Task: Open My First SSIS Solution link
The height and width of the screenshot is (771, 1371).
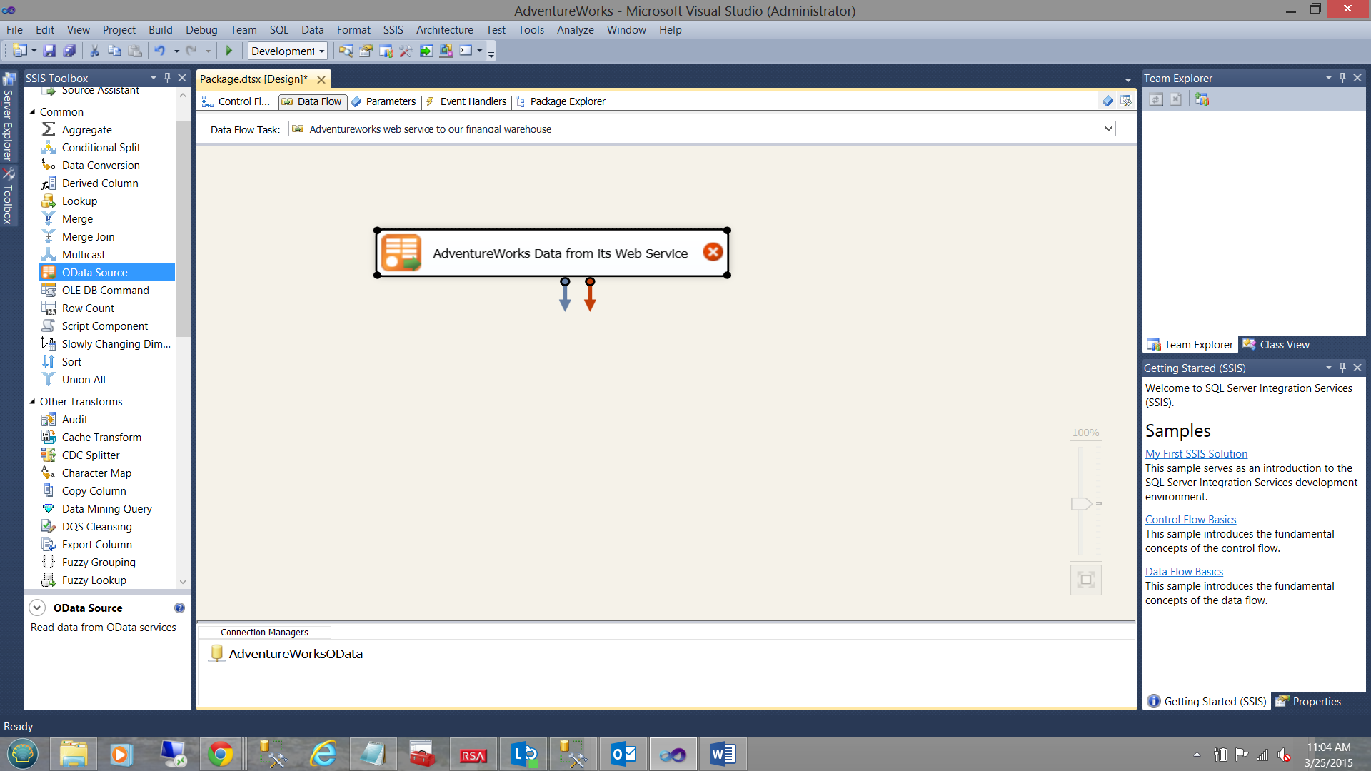Action: (x=1196, y=453)
